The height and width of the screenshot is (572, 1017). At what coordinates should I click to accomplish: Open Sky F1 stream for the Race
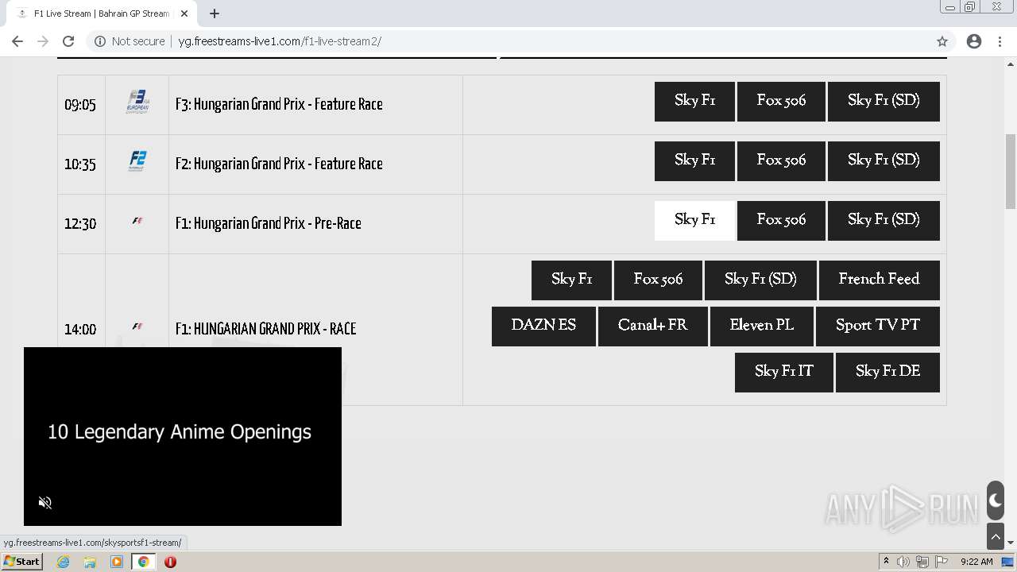[x=571, y=280]
